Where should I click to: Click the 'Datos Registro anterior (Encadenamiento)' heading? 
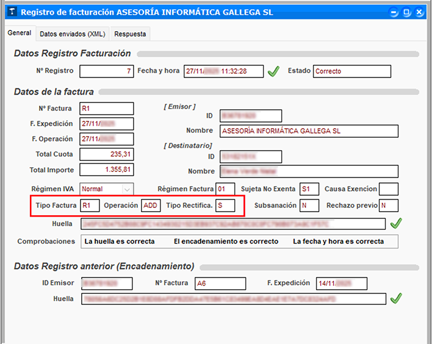pos(104,267)
